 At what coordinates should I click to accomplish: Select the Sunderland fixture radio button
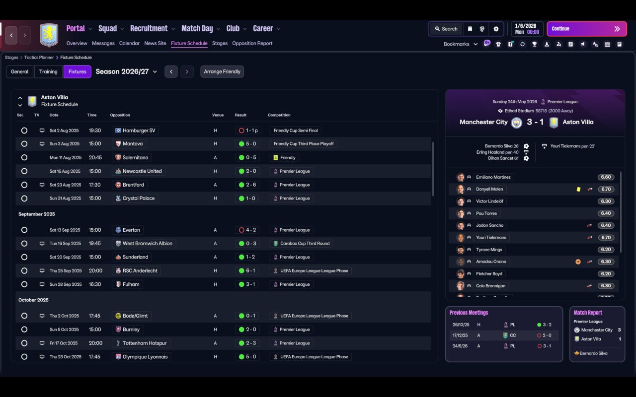(24, 257)
